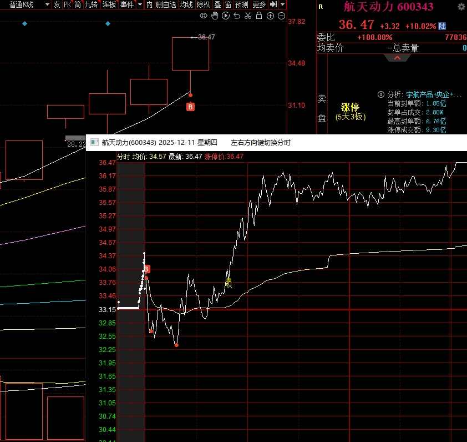
Task: Click the red dot at the intraday low
Action: point(176,345)
